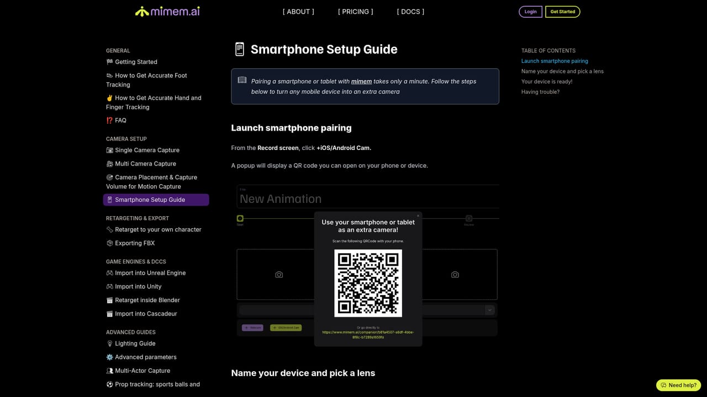This screenshot has width=707, height=397.
Task: Click the gamepad icon beside Import into Unity
Action: [x=109, y=287]
